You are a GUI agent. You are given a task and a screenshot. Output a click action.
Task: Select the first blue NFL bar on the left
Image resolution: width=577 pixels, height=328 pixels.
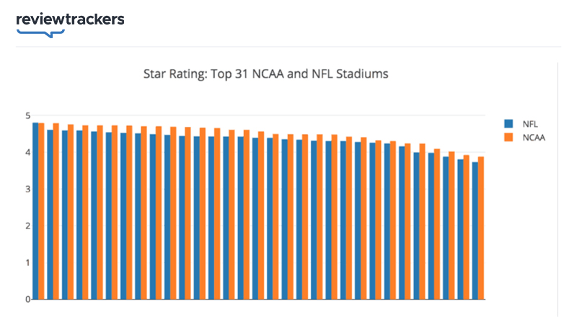pos(35,210)
